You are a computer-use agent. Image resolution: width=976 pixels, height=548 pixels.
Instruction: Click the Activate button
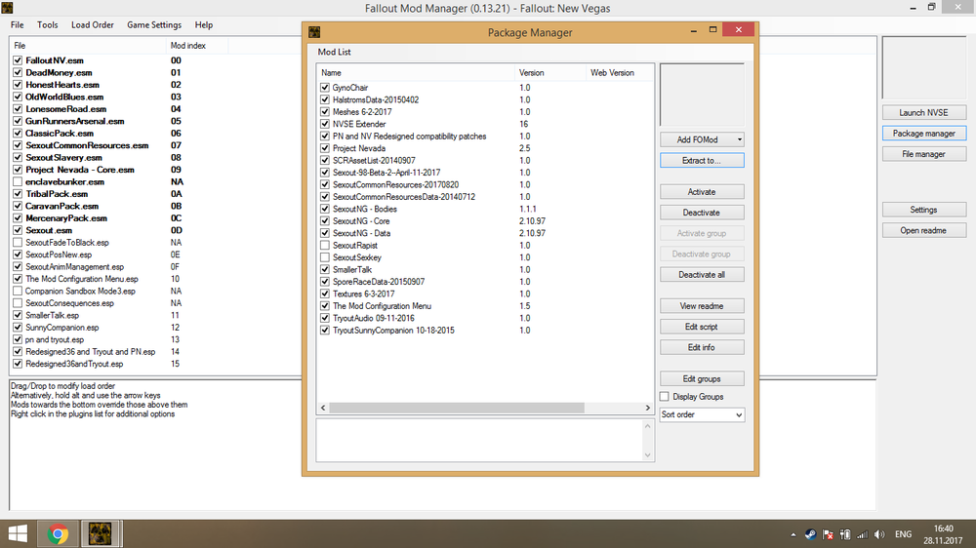(x=702, y=191)
